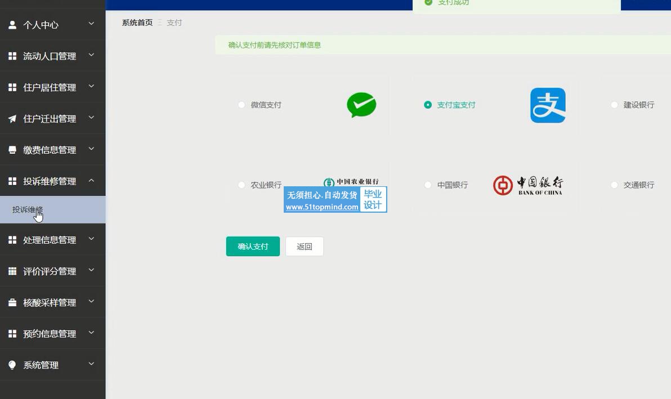Click the Bank of China logo
Viewport: 671px width, 399px height.
[x=528, y=186]
